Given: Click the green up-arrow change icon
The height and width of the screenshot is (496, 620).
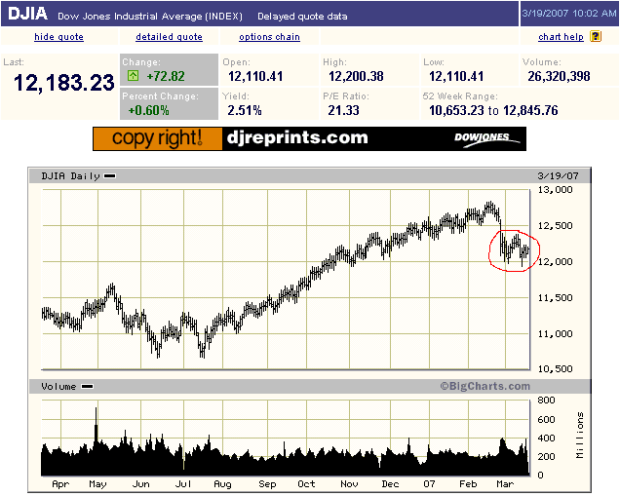Looking at the screenshot, I should (134, 75).
